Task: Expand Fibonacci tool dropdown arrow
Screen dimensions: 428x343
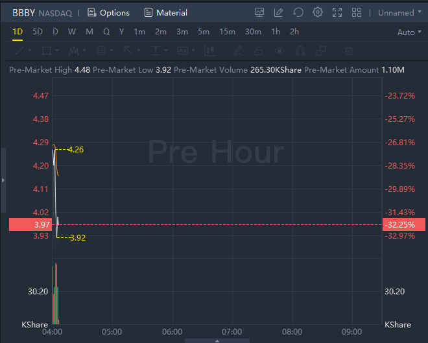Action: (112, 51)
